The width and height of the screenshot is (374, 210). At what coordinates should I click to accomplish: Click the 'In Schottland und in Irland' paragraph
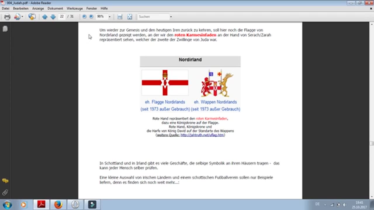[189, 166]
